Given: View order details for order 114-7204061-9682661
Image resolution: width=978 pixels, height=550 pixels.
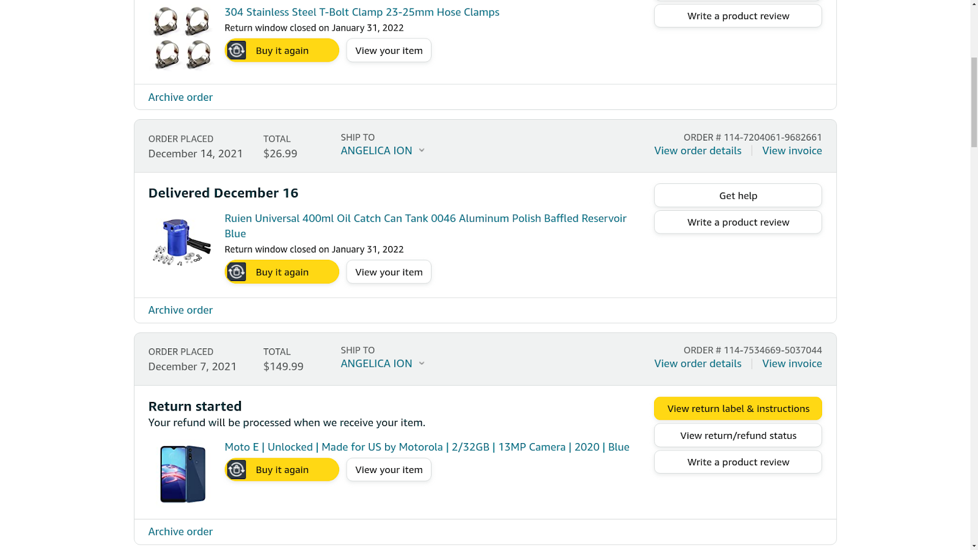Looking at the screenshot, I should (x=697, y=150).
